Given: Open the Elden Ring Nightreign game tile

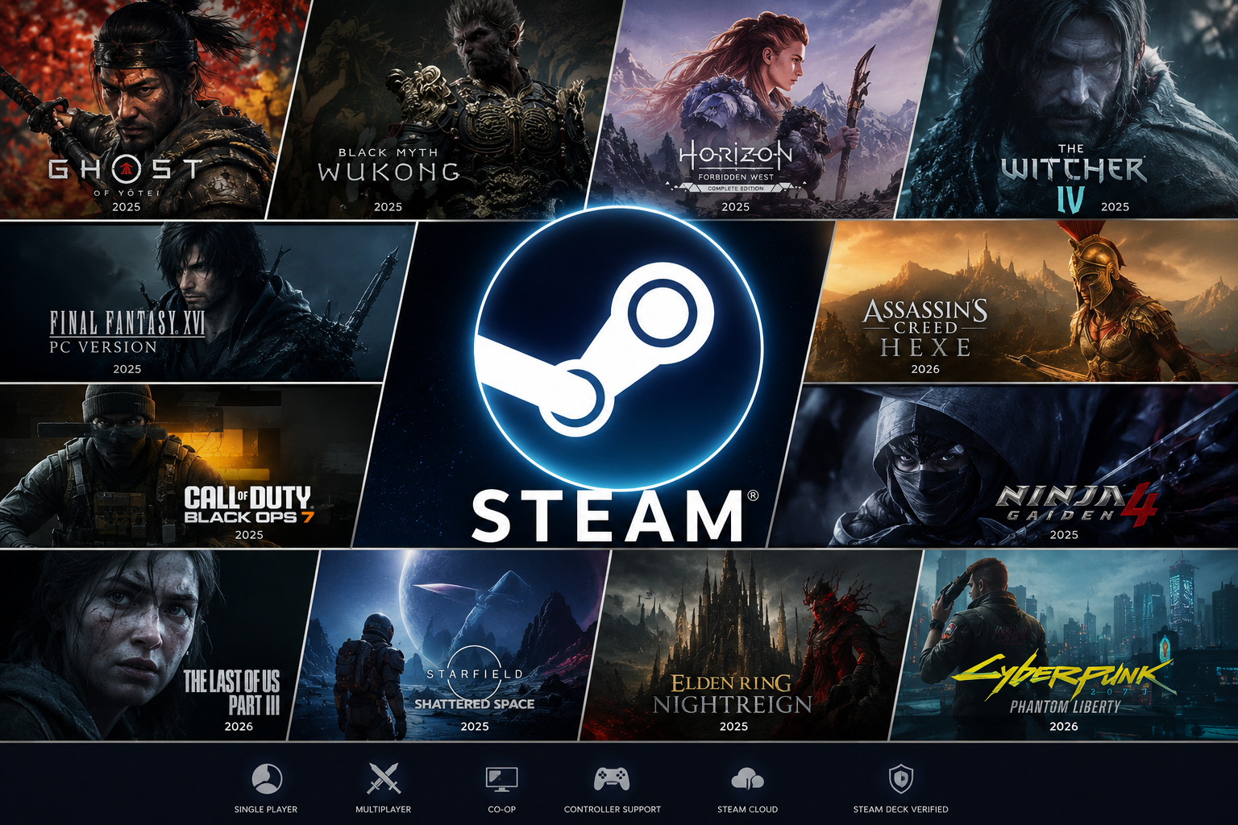Looking at the screenshot, I should (x=751, y=645).
